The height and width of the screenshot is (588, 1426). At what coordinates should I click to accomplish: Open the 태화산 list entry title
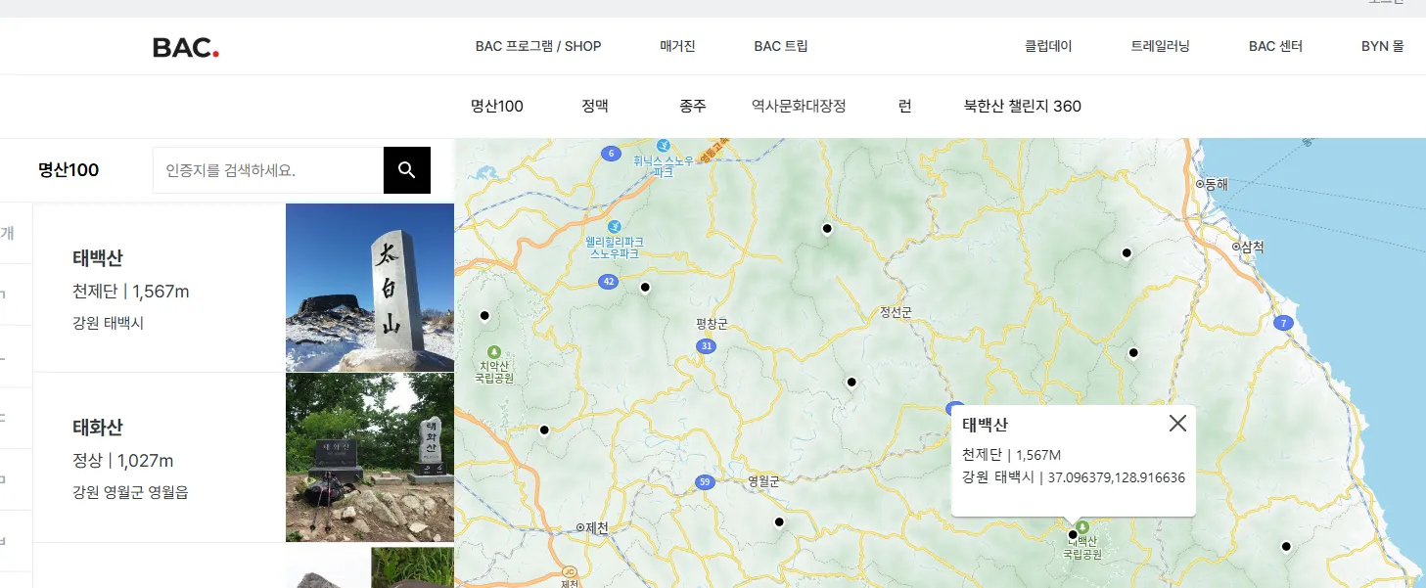click(98, 428)
